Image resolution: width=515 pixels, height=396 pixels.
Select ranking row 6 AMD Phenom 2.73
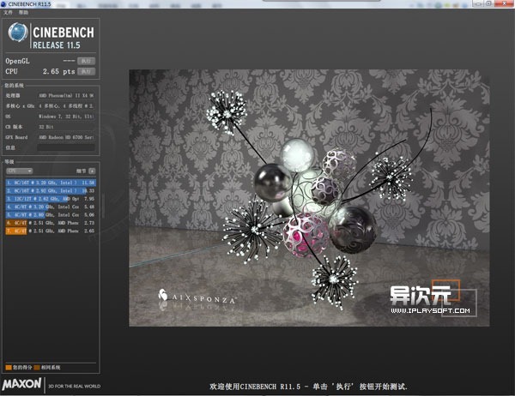(51, 223)
